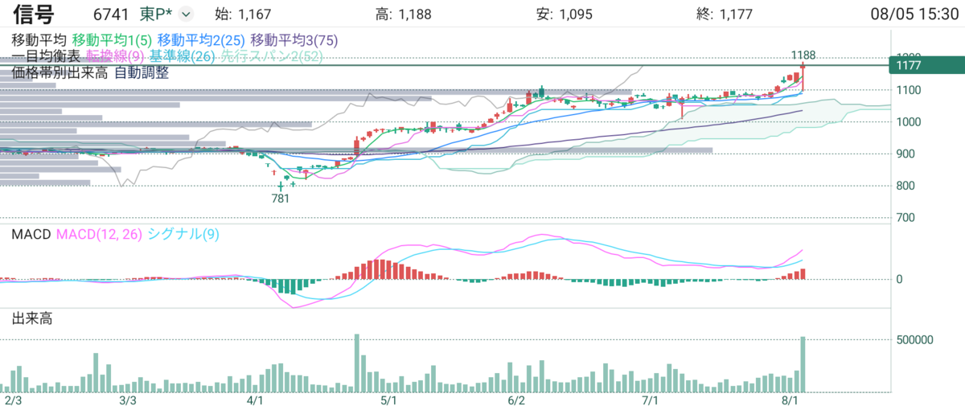Expand the 一目均衡表 indicator settings

pos(46,56)
